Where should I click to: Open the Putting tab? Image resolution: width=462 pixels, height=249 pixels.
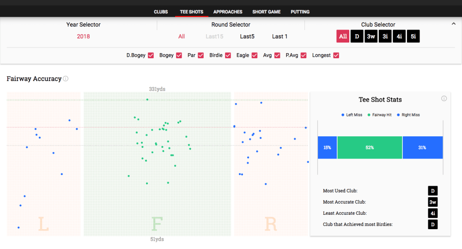point(300,12)
